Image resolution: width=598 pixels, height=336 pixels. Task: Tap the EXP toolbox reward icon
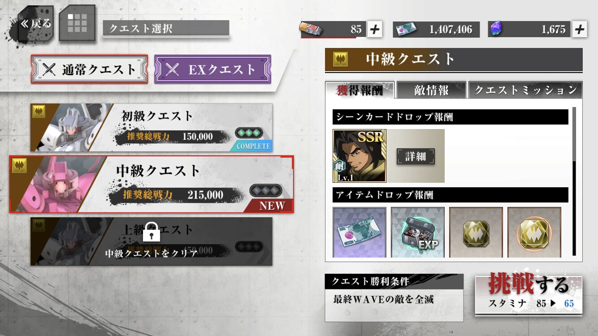tap(418, 233)
